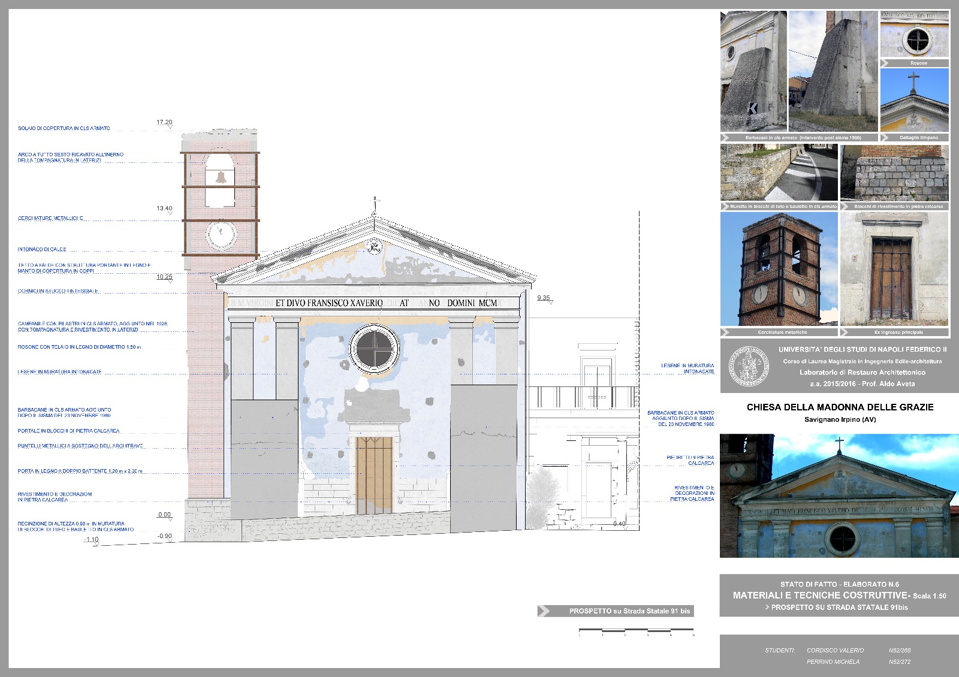
Task: Click 'ROSONE CON TELAIO IN LEGNO' annotation
Action: (x=80, y=347)
